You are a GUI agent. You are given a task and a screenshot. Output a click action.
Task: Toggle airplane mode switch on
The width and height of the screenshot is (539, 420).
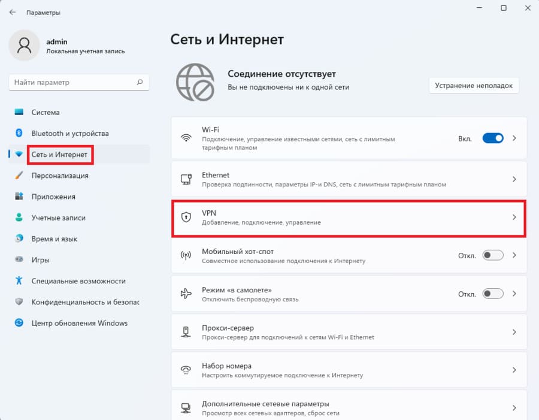point(493,294)
